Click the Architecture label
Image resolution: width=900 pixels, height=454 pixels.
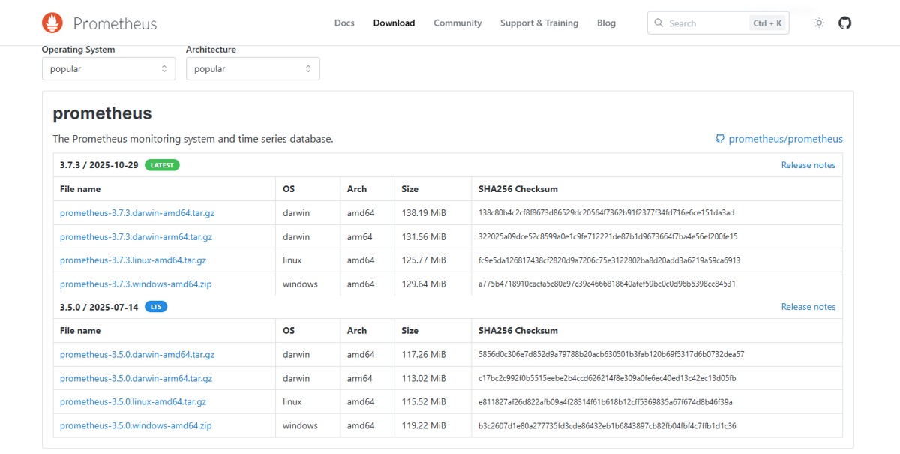click(211, 50)
